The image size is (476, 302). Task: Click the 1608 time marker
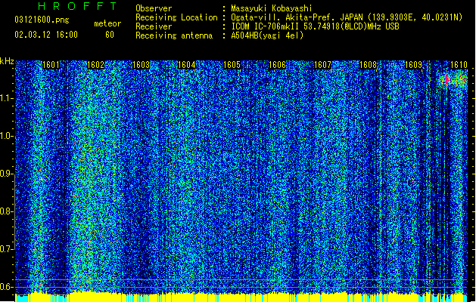pyautogui.click(x=368, y=65)
